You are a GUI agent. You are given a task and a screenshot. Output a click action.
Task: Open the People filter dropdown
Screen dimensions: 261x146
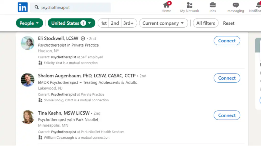pos(29,23)
